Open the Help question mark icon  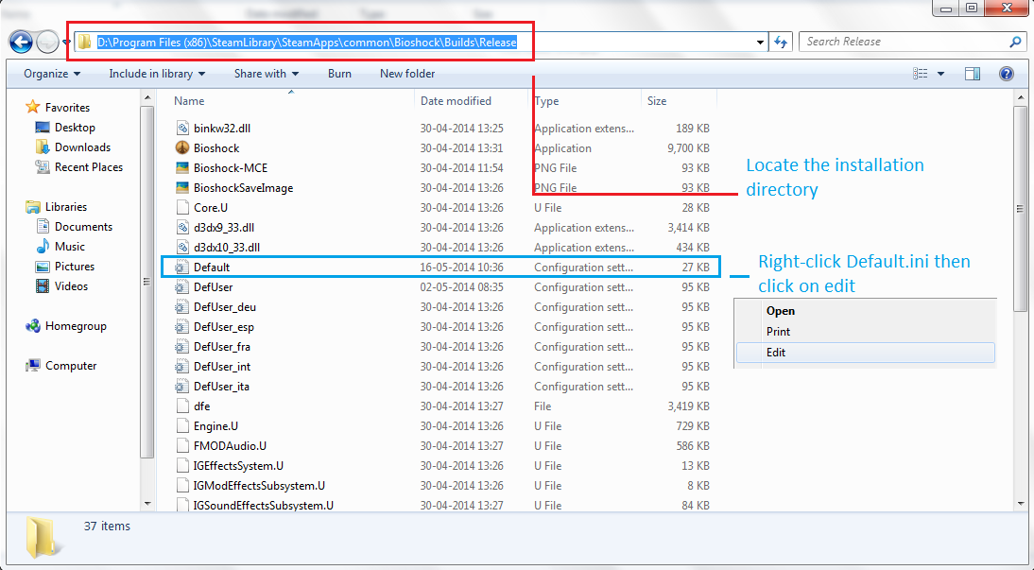pos(1007,74)
